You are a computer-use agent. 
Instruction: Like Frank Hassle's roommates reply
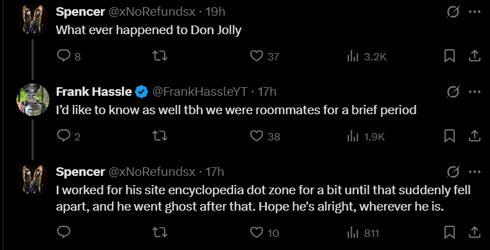[265, 136]
